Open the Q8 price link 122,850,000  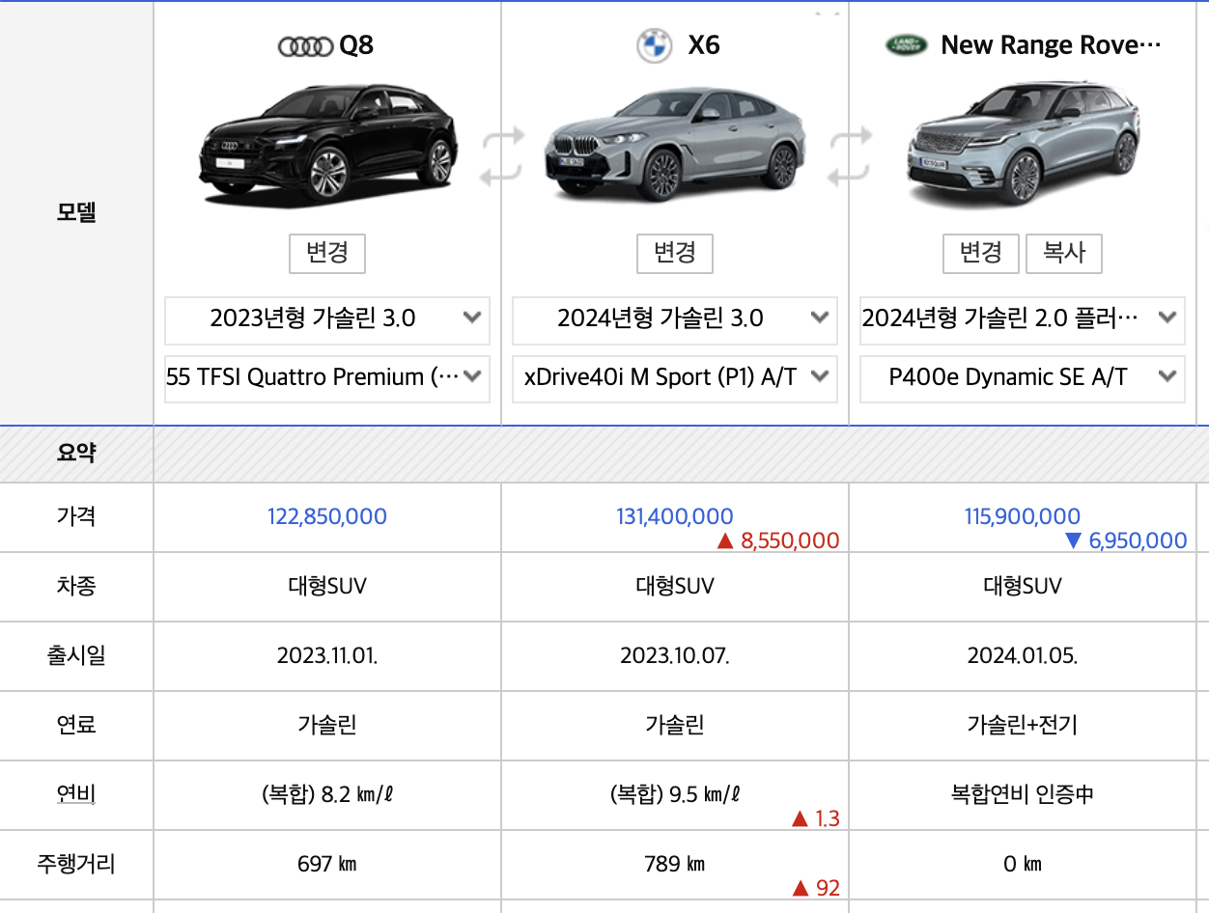click(x=326, y=516)
